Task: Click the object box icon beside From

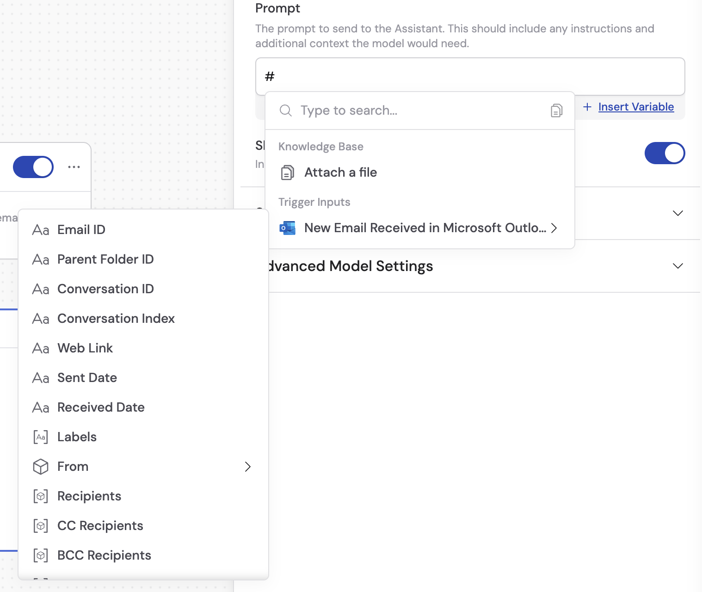Action: [x=40, y=466]
